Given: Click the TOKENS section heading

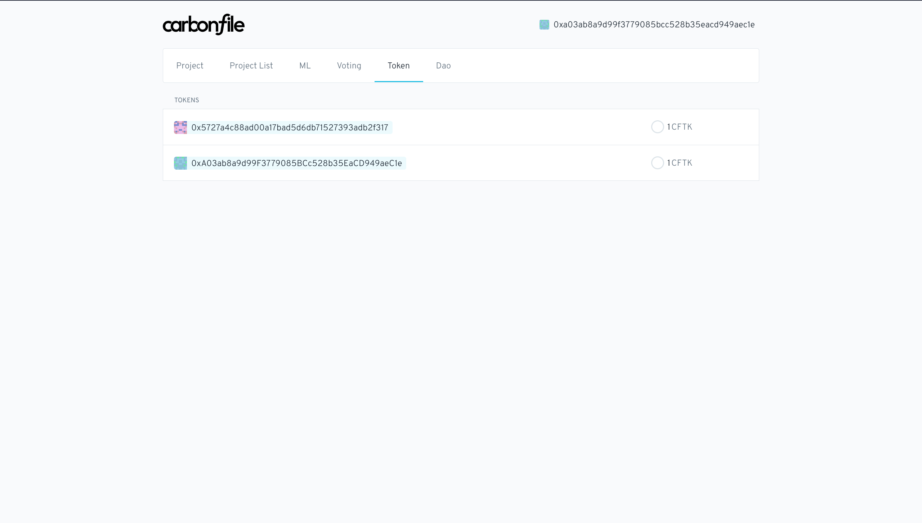Looking at the screenshot, I should [x=187, y=100].
